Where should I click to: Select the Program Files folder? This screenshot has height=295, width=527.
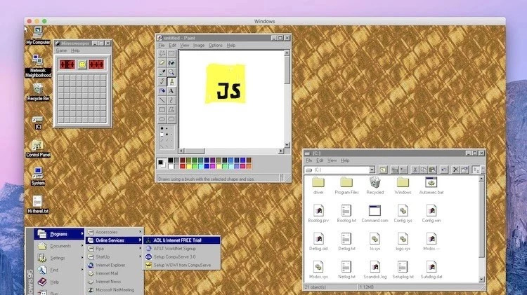(x=346, y=186)
